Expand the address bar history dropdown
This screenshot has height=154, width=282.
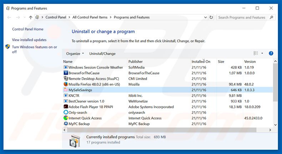(205, 17)
